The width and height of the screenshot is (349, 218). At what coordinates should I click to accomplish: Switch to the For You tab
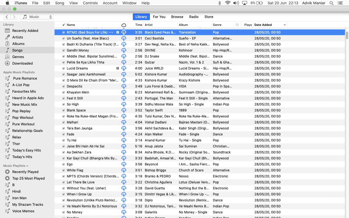[x=159, y=17]
